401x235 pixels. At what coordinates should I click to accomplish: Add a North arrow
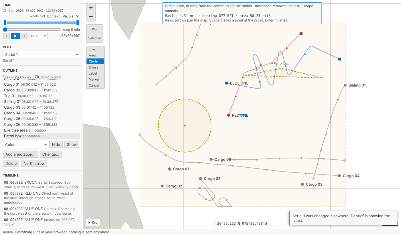(x=34, y=163)
